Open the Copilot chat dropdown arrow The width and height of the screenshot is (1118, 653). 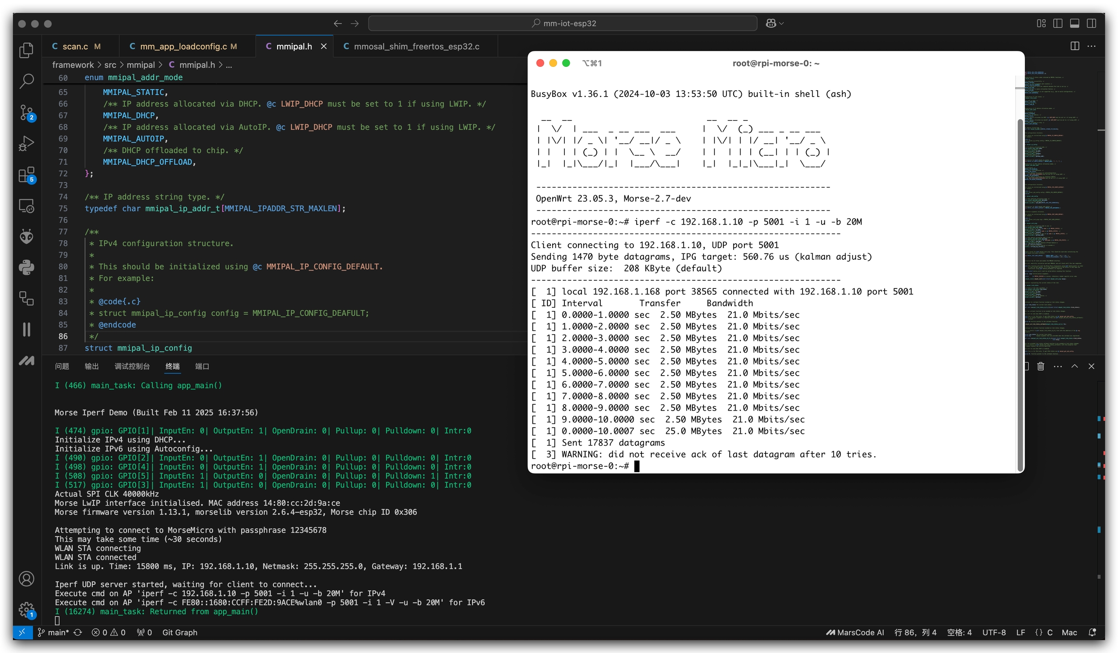point(781,23)
